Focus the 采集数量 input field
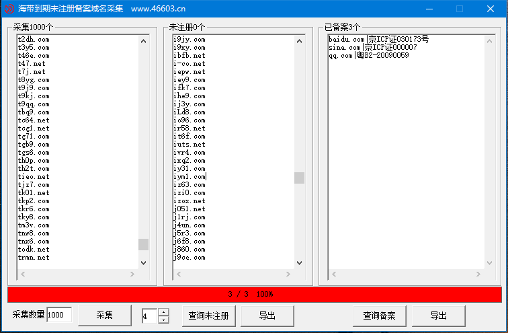 (59, 315)
